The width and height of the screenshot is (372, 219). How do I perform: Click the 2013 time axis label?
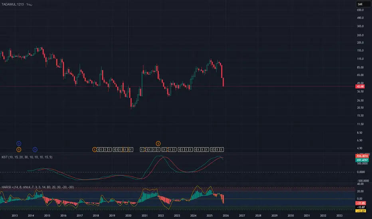(15, 215)
